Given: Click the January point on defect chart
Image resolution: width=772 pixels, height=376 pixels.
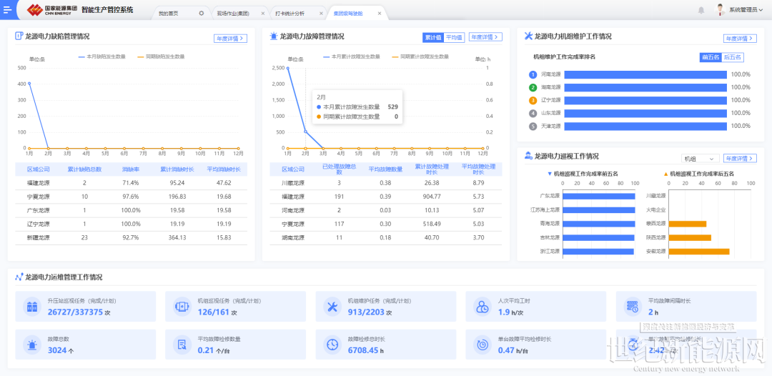Looking at the screenshot, I should [29, 83].
